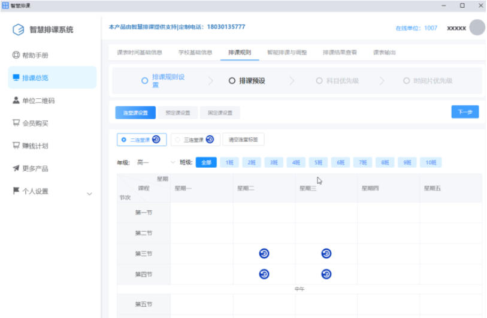Click the 会员购买 shopping cart icon
The image size is (487, 318).
pos(16,123)
